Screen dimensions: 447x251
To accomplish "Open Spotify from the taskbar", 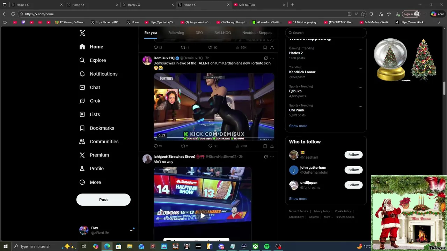I will tap(267, 246).
